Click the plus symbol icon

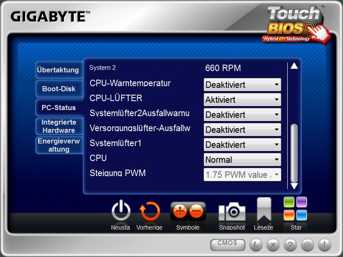(180, 211)
